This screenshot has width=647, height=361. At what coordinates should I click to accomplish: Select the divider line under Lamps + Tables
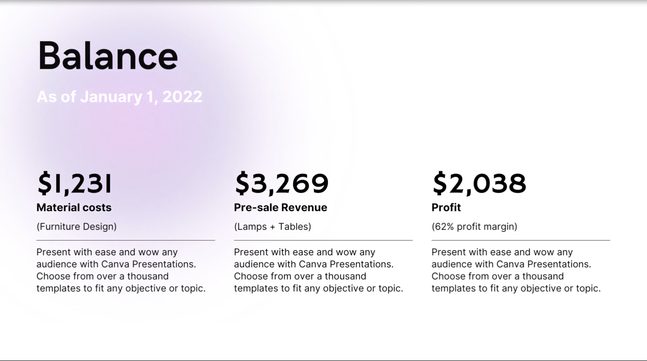tap(323, 240)
